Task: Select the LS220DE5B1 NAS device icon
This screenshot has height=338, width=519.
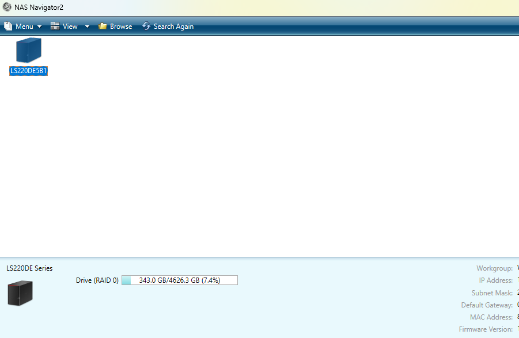Action: (x=29, y=50)
